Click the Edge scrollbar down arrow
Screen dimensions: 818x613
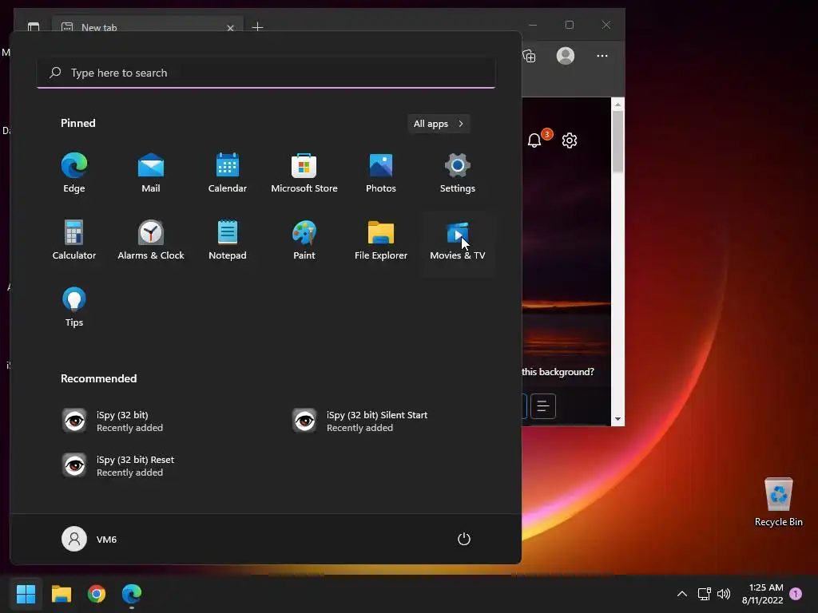(617, 419)
